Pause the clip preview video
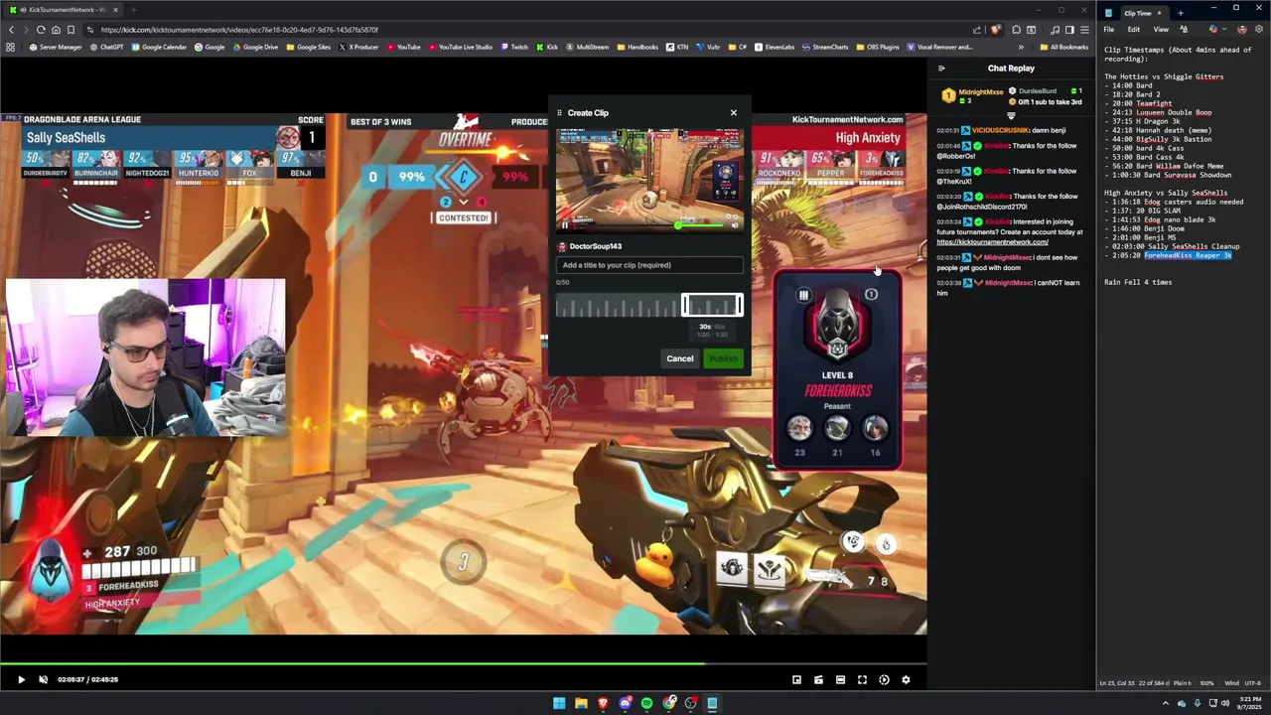Image resolution: width=1271 pixels, height=715 pixels. pos(565,225)
